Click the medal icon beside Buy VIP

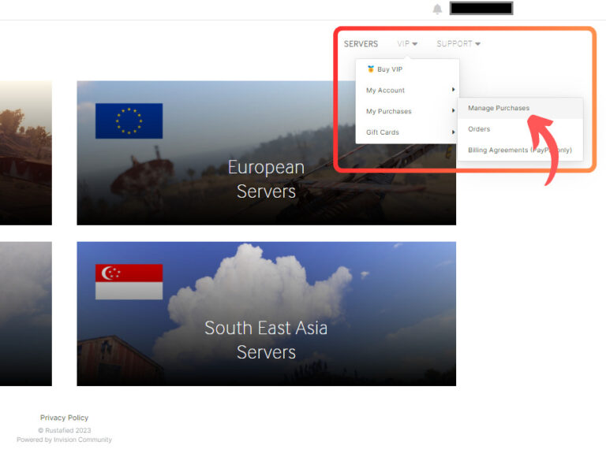[371, 69]
